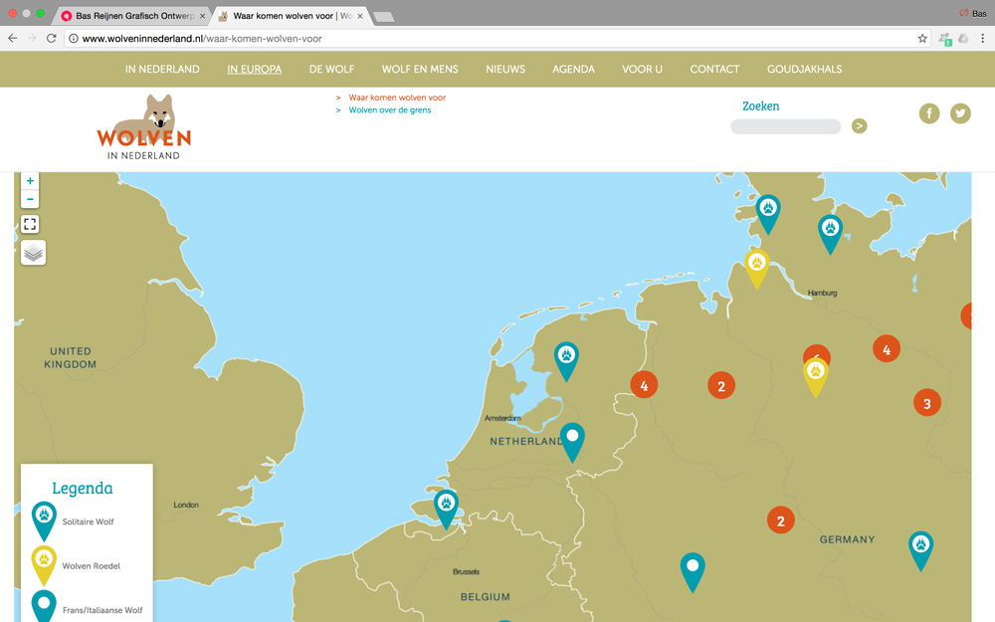The image size is (995, 622).
Task: Bookmark this page with the star icon
Action: pyautogui.click(x=922, y=39)
